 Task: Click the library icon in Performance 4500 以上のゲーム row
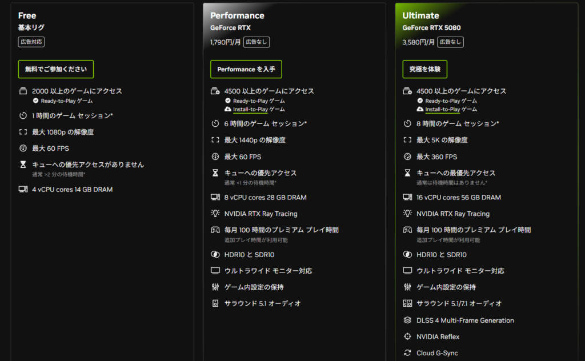215,91
